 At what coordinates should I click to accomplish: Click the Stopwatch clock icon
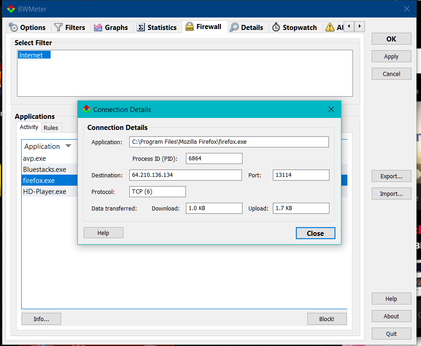276,27
